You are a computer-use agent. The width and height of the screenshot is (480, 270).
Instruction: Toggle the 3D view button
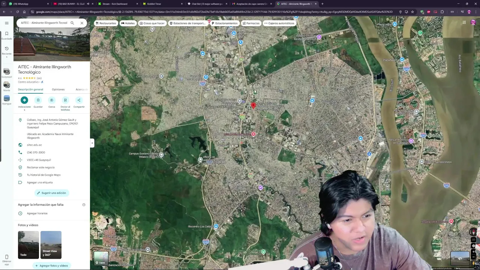473,240
